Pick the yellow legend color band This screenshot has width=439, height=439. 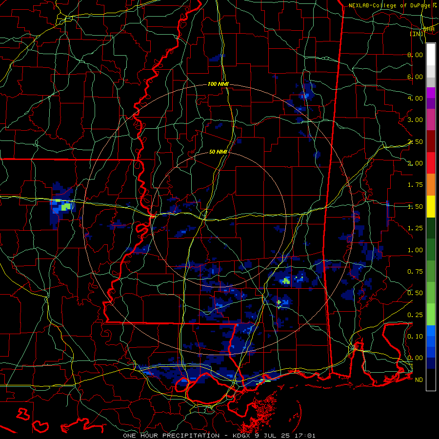(x=431, y=207)
